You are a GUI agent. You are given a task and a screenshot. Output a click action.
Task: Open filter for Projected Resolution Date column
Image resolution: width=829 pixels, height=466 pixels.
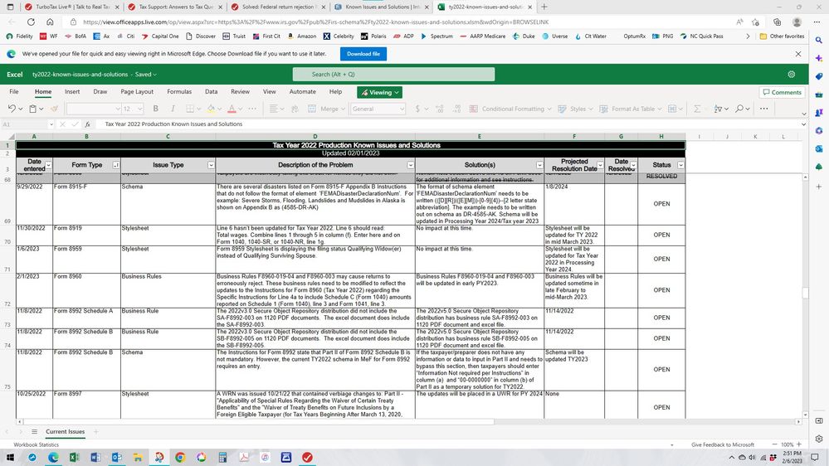click(x=600, y=165)
